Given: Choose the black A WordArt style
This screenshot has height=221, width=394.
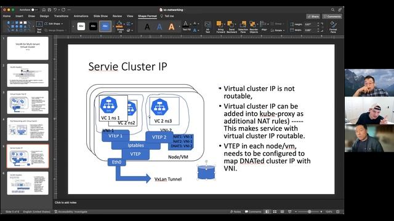Looking at the screenshot, I should [x=147, y=26].
